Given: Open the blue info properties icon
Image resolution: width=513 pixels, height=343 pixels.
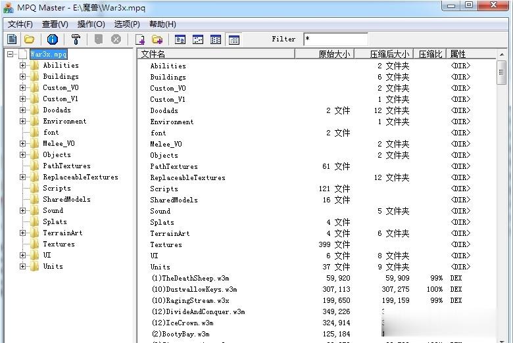Looking at the screenshot, I should 53,39.
